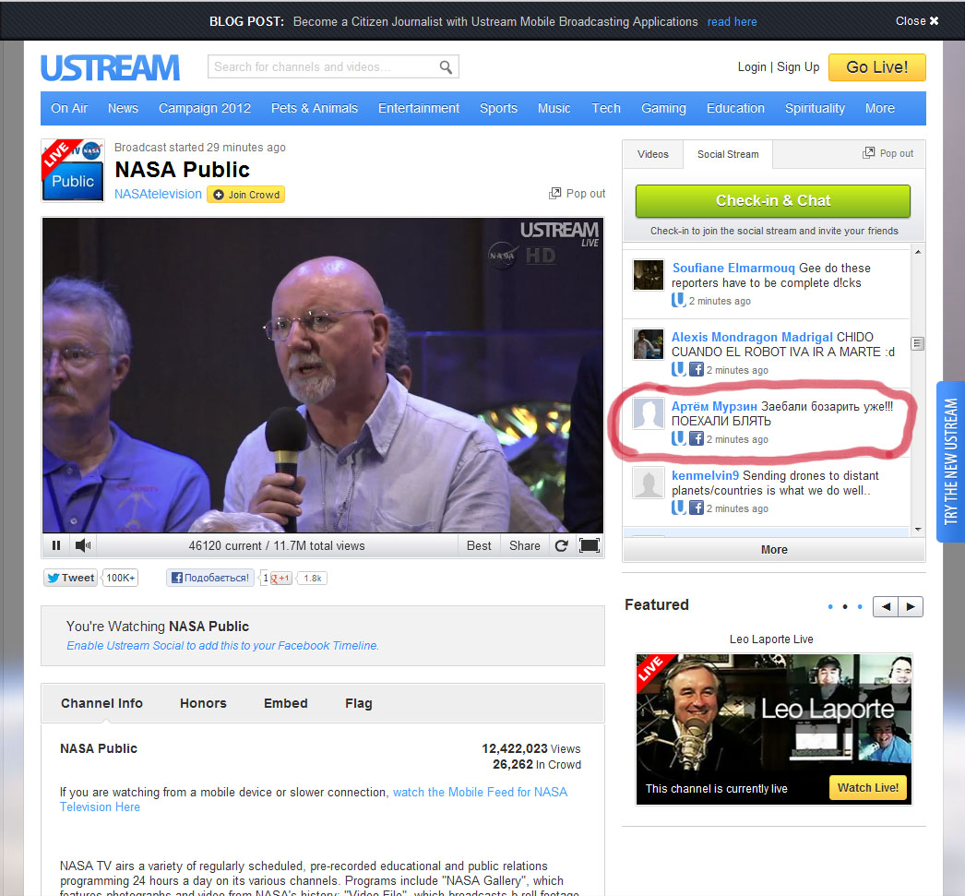
Task: Open the On Air category
Action: (x=69, y=108)
